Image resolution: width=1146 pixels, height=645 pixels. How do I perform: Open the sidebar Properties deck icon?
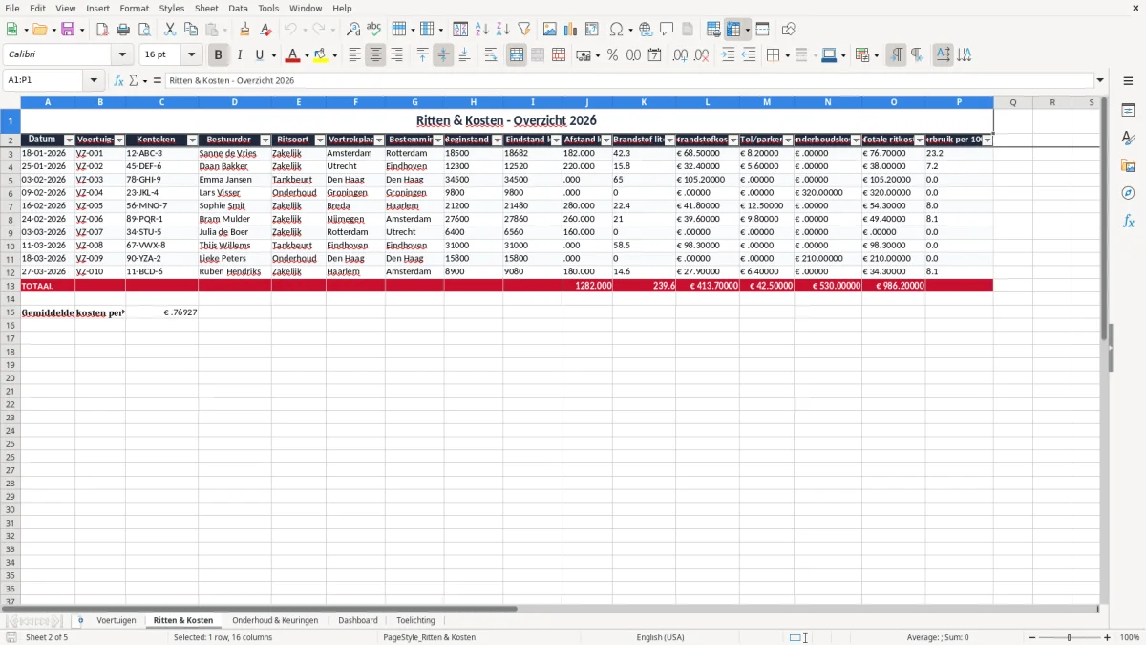click(x=1128, y=111)
